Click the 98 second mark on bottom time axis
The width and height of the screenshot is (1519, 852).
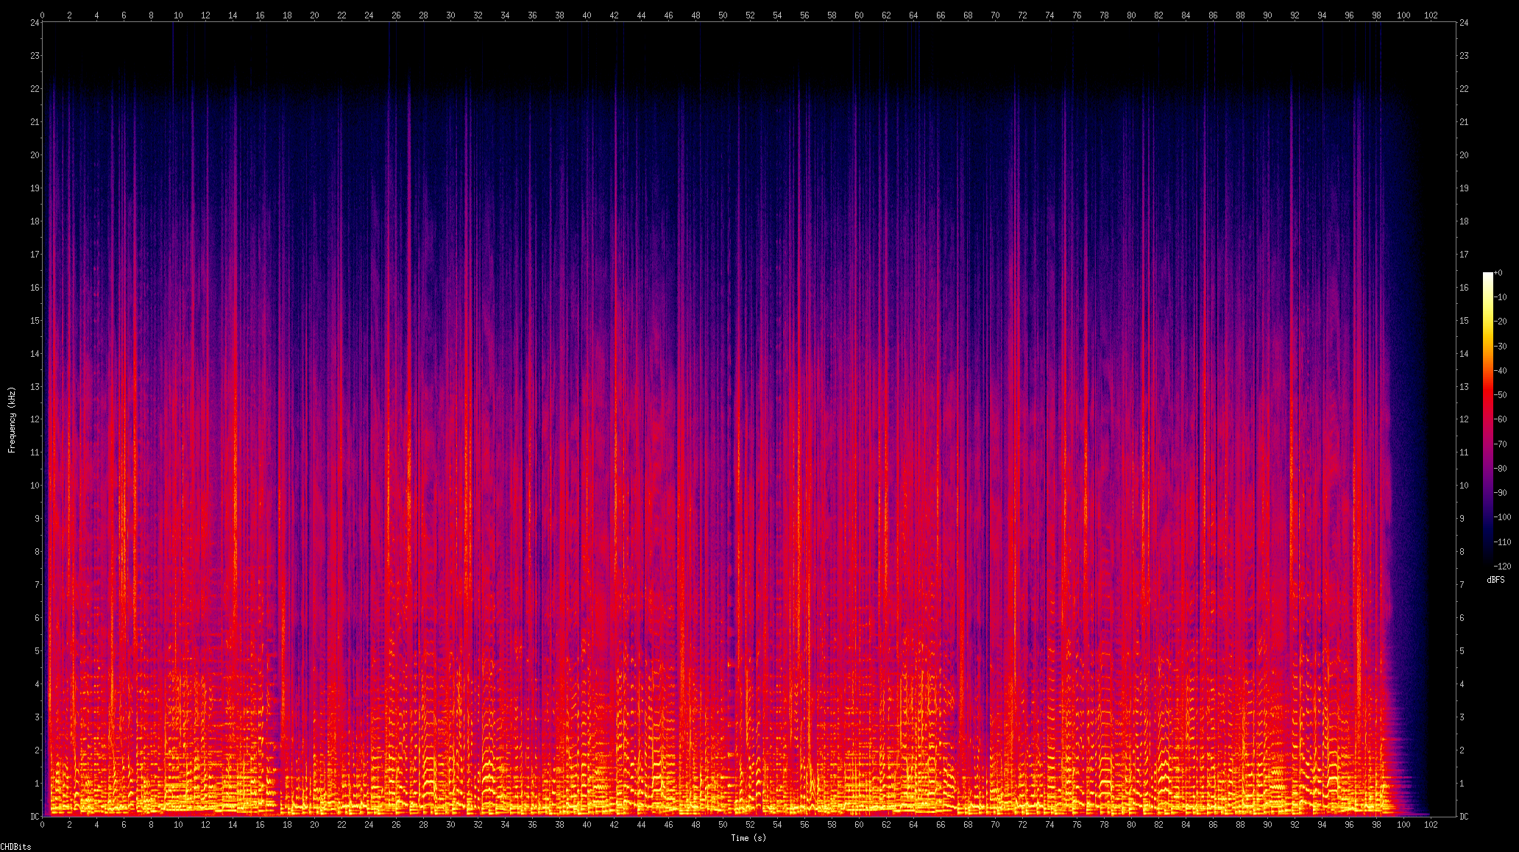pos(1376,825)
